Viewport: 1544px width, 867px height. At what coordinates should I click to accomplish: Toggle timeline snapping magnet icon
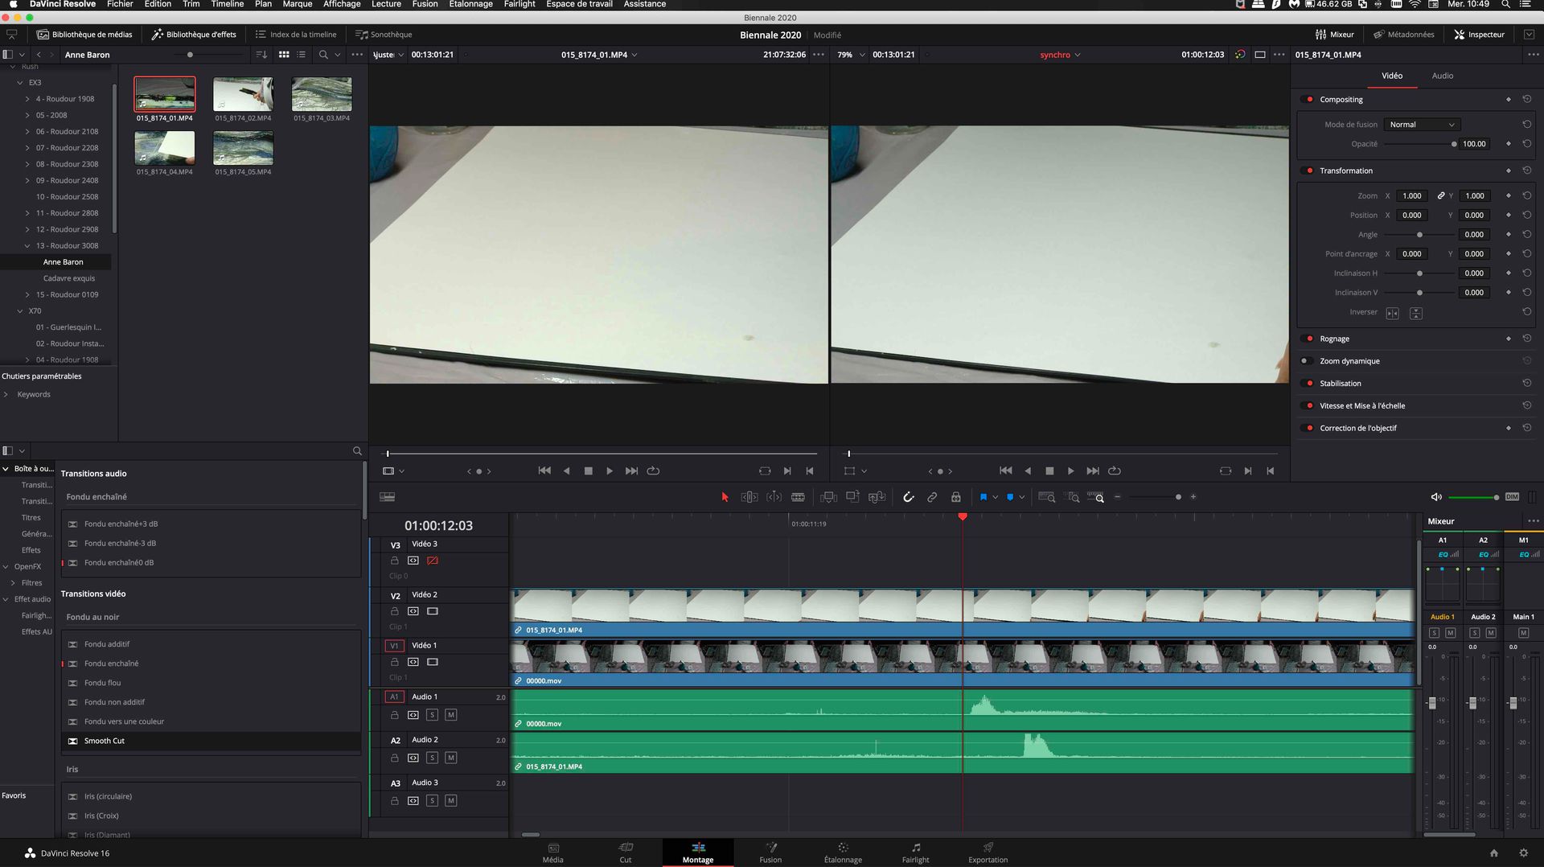coord(909,497)
